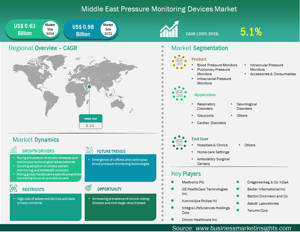Click the GROWTH DRIVERS heading
This screenshot has height=232, width=300.
point(38,151)
